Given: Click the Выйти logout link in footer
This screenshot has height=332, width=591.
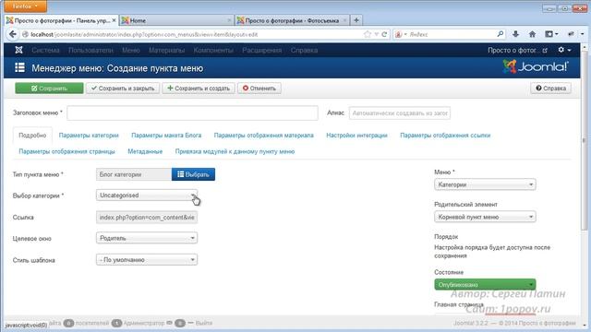Looking at the screenshot, I should [x=204, y=323].
